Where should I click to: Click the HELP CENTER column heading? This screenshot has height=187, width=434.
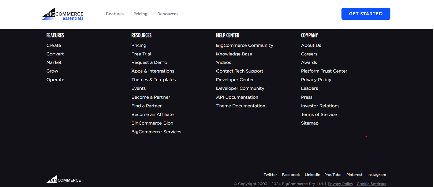[x=228, y=35]
